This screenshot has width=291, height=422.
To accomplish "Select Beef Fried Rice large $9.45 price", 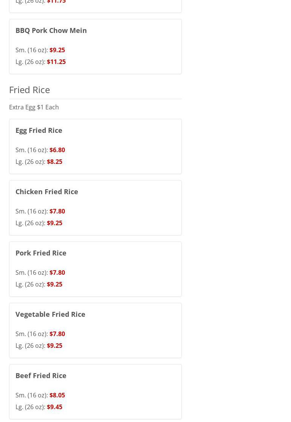I will coord(54,407).
